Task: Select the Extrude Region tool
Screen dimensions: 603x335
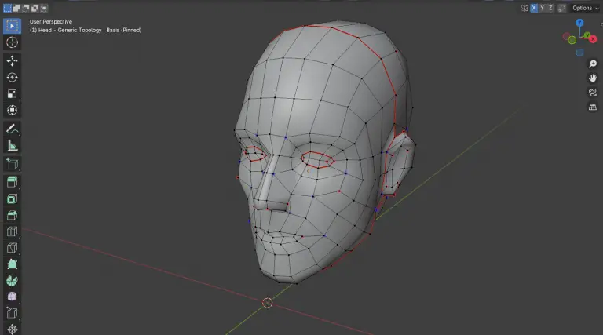Action: (x=13, y=182)
